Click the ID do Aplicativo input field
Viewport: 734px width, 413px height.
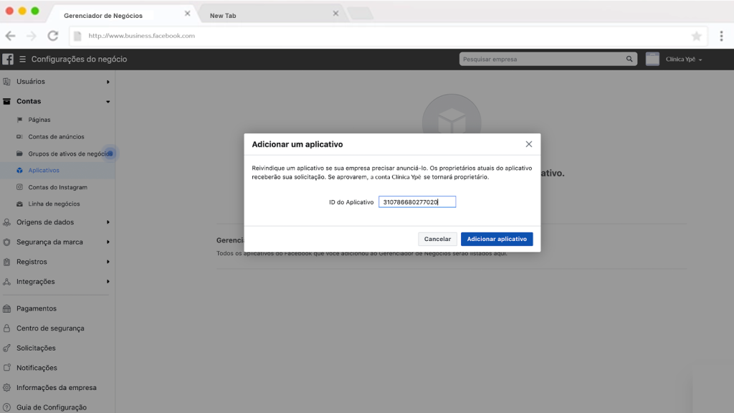pos(417,201)
